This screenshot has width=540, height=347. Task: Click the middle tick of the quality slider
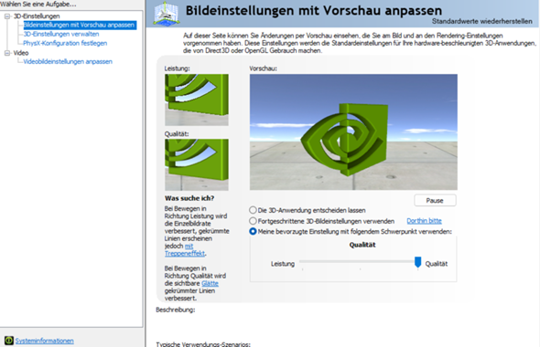click(x=361, y=269)
